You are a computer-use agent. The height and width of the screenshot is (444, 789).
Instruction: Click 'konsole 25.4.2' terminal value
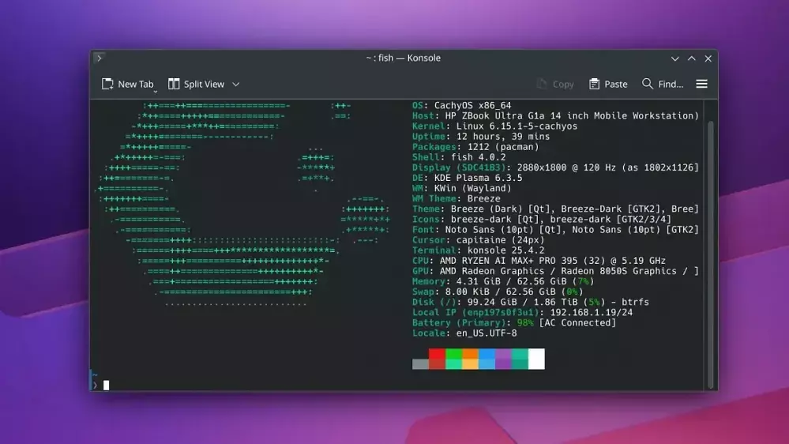(x=505, y=250)
